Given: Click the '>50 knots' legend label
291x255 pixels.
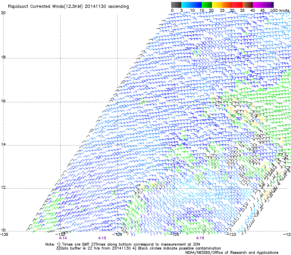Looking at the screenshot, I should pyautogui.click(x=280, y=11).
